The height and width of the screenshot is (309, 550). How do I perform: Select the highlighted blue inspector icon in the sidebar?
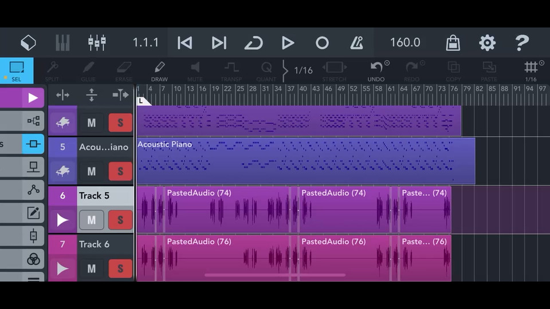pos(33,144)
